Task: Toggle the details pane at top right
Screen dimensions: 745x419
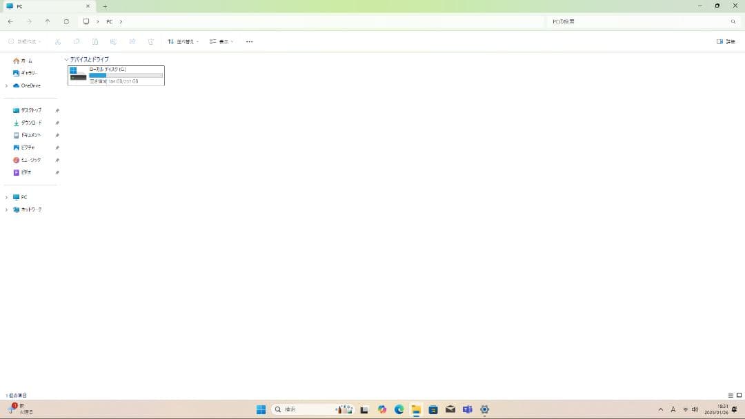Action: tap(719, 41)
